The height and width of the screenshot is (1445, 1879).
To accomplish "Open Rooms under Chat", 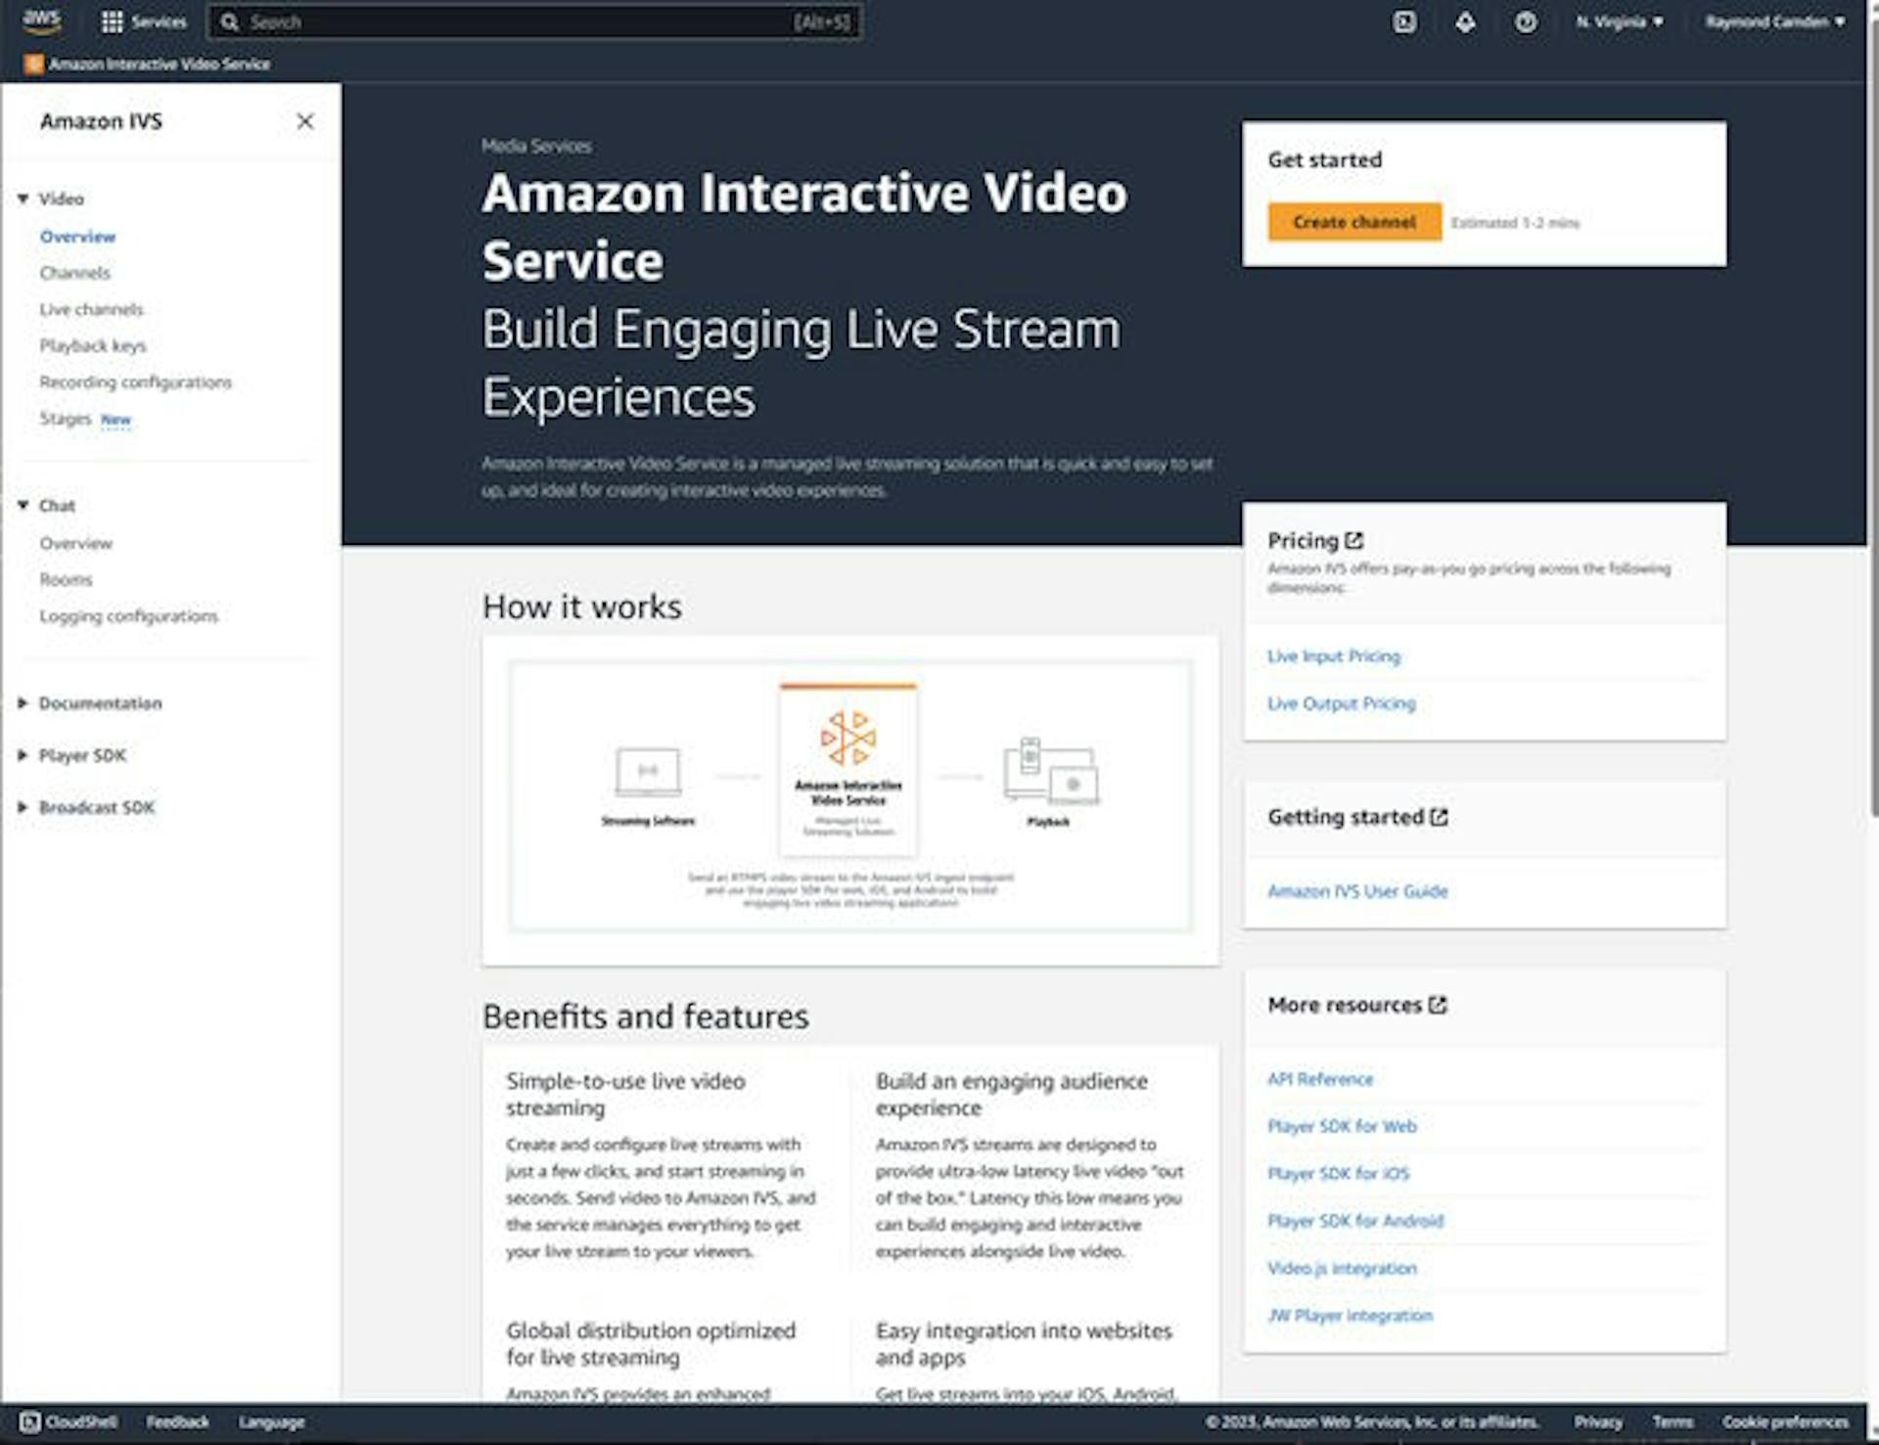I will (x=66, y=579).
